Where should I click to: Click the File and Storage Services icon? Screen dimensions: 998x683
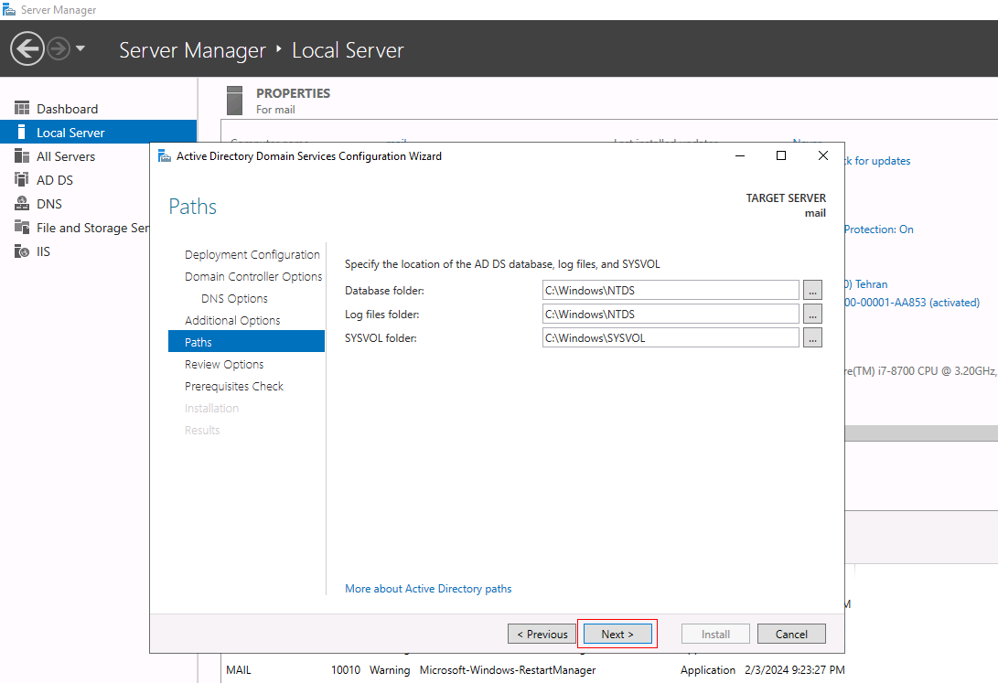[22, 227]
